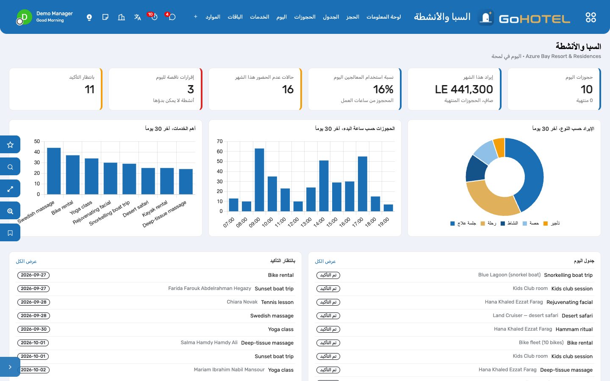Select Tennis lesson row by Chiara Novak
610x381 pixels.
pyautogui.click(x=155, y=302)
